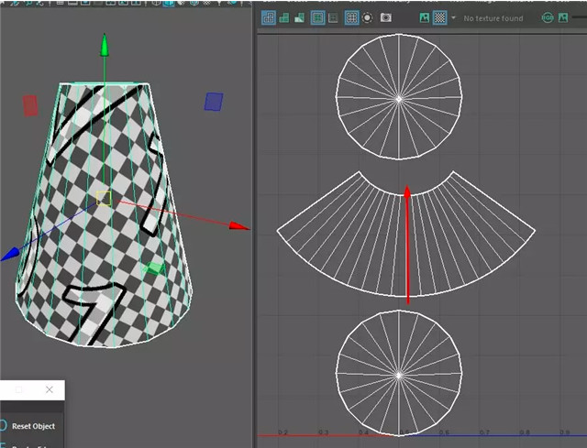Open the 'No texture found' texture selector
Image resolution: width=587 pixels, height=448 pixels.
coord(493,18)
